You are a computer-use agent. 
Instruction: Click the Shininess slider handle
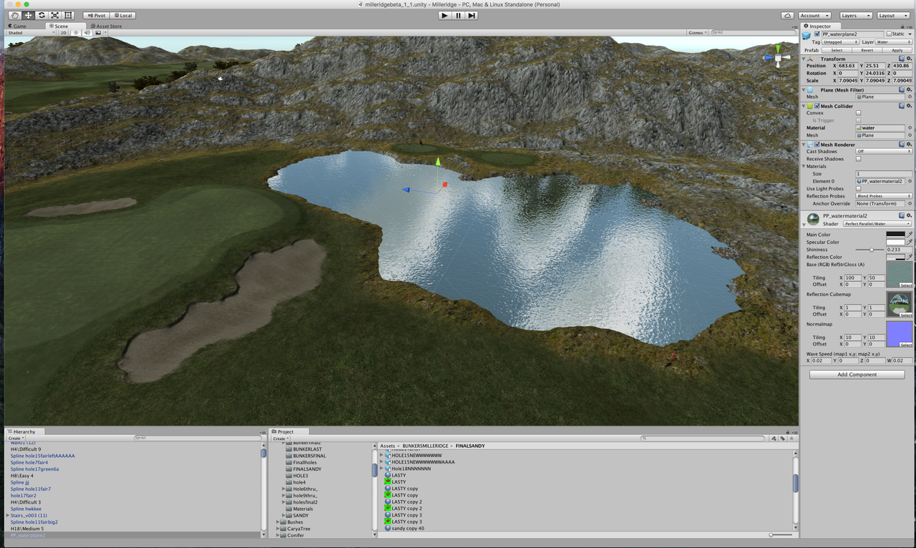pyautogui.click(x=871, y=250)
